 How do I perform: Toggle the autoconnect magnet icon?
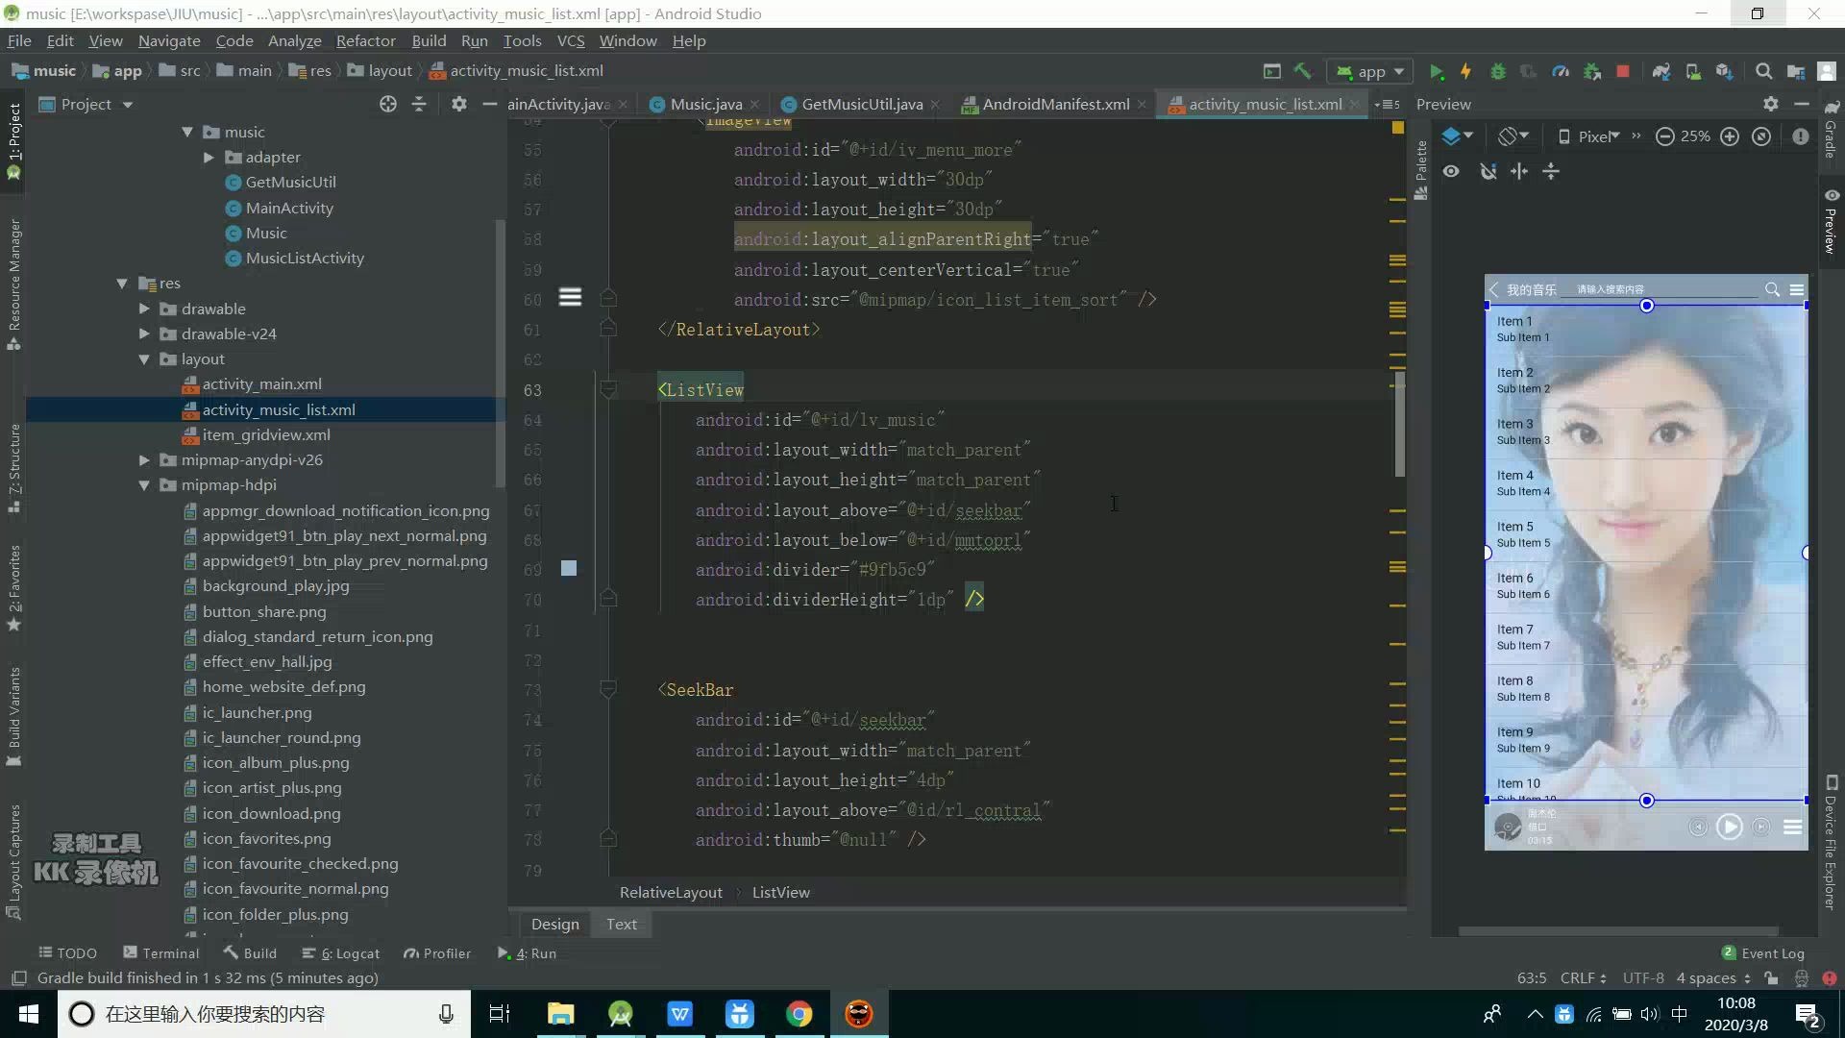point(1488,171)
